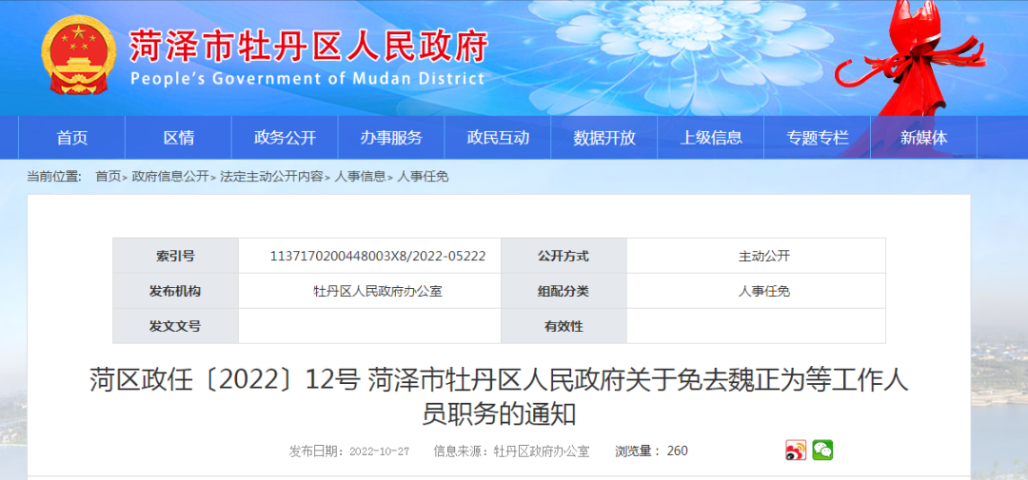The width and height of the screenshot is (1028, 480).
Task: Open 新媒体 navigation menu item
Action: click(923, 138)
